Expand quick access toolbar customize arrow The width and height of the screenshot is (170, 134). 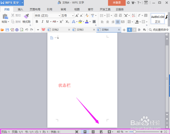(38, 30)
